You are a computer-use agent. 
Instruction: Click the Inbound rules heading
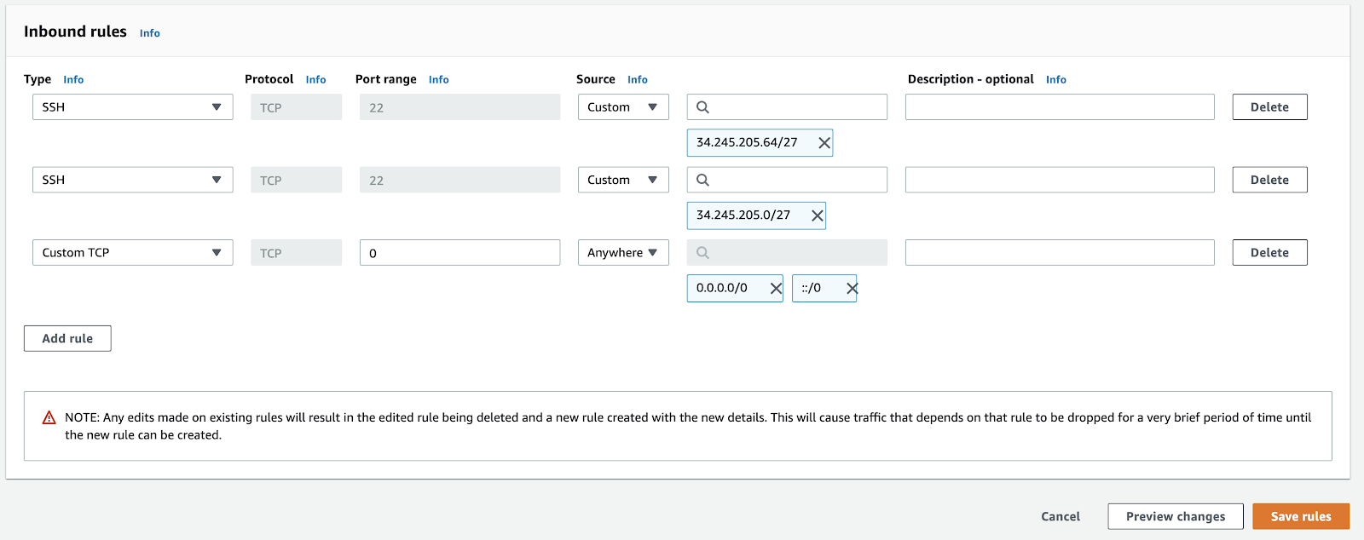click(x=75, y=32)
